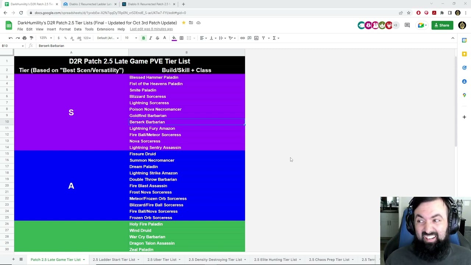
Task: Click the green Share button
Action: tap(442, 25)
